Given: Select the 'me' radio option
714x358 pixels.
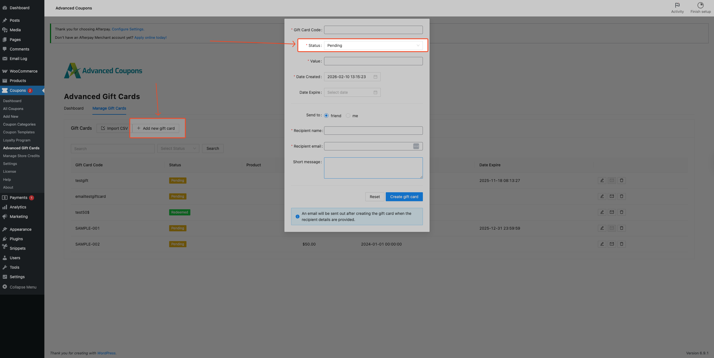Looking at the screenshot, I should click(x=348, y=116).
